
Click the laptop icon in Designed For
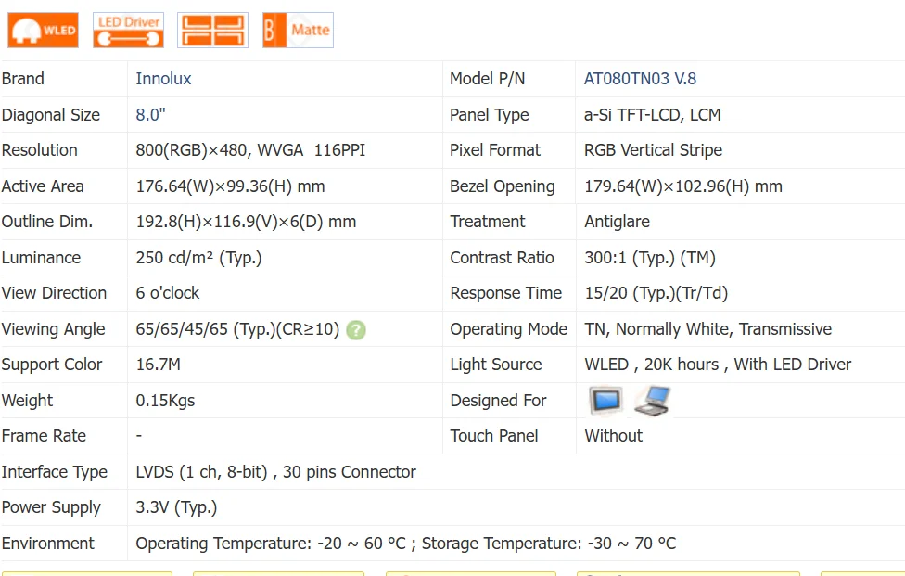pos(652,401)
